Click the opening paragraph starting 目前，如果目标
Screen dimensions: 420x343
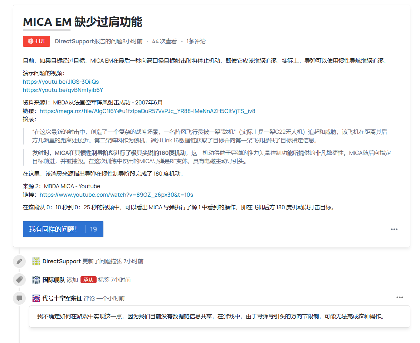click(x=206, y=61)
